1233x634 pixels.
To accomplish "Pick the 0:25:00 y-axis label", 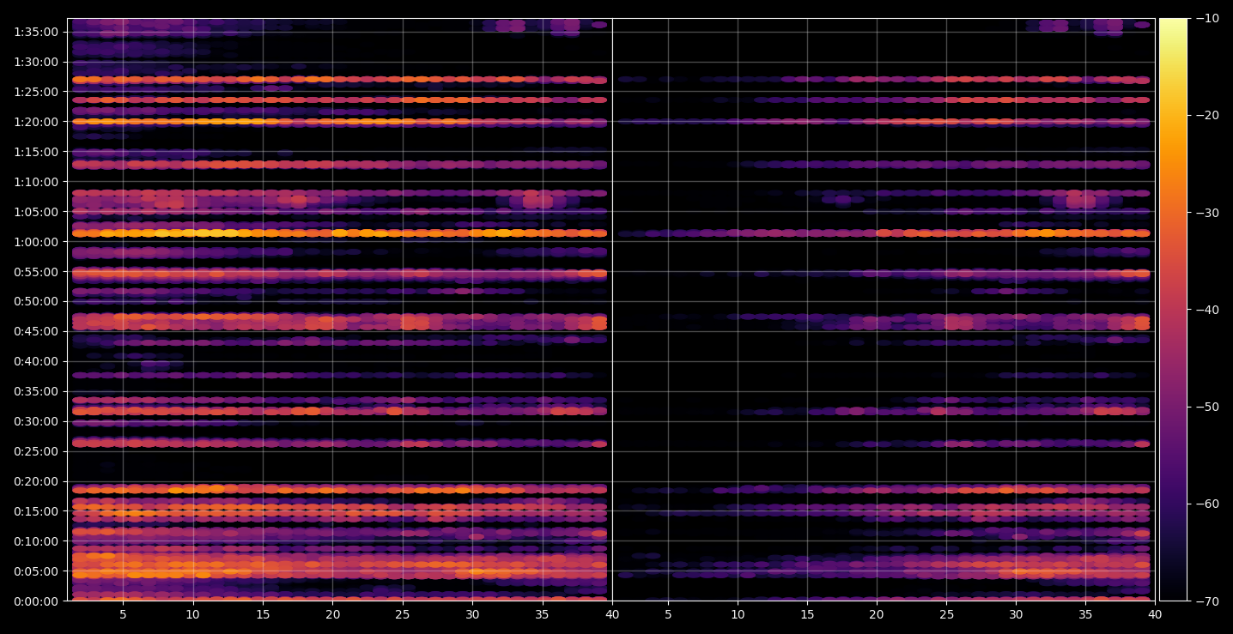I will click(x=36, y=451).
